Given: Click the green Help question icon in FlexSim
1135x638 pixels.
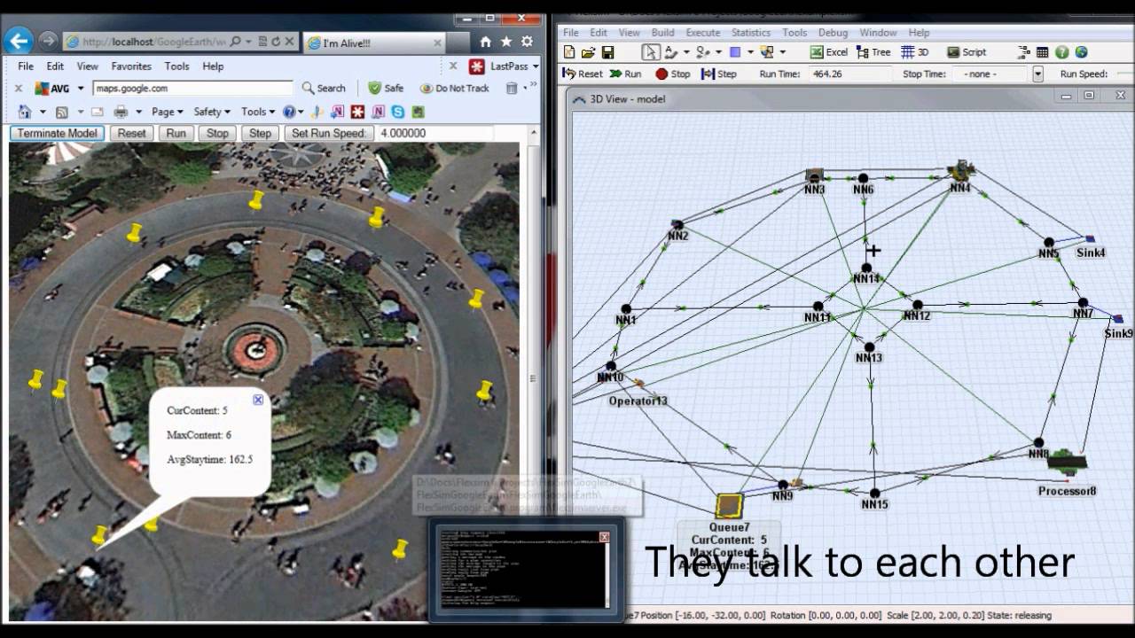Looking at the screenshot, I should click(1061, 52).
